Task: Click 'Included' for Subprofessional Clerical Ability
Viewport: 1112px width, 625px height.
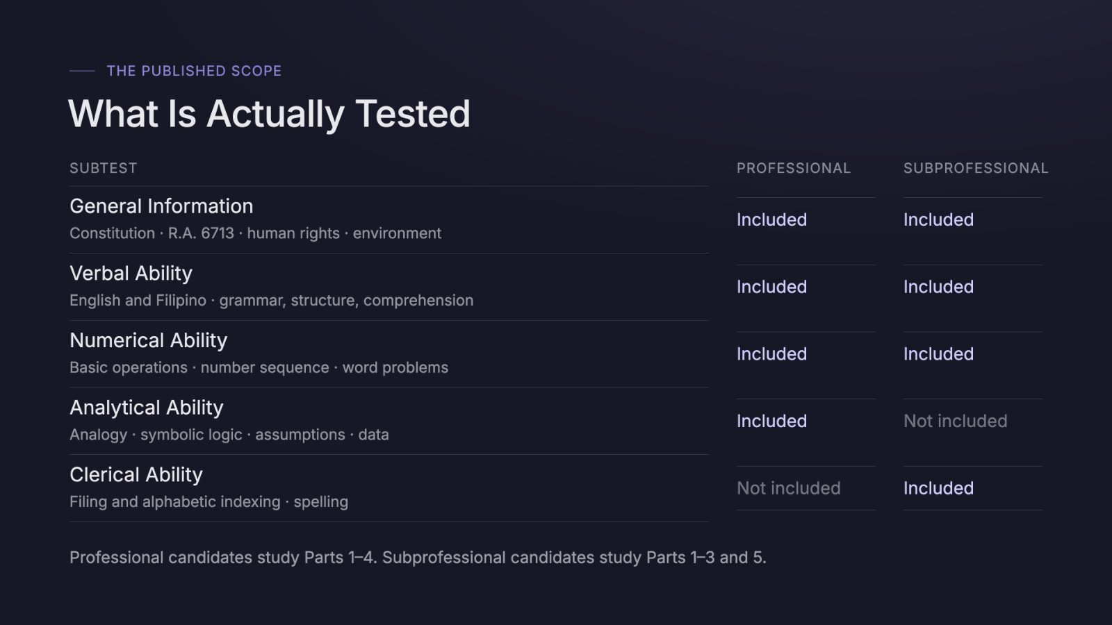Action: (x=938, y=488)
